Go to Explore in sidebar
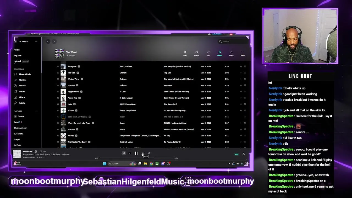Screen dimensions: 352x198 click(18, 56)
